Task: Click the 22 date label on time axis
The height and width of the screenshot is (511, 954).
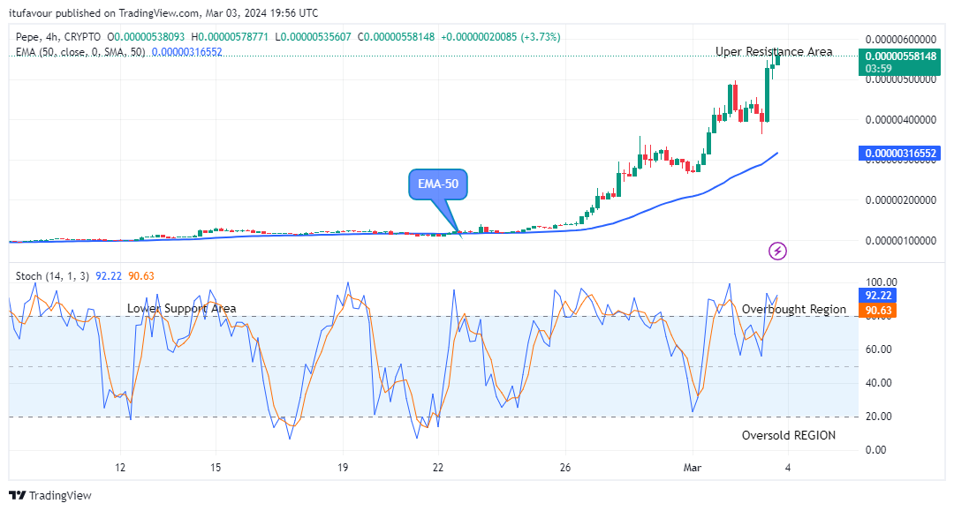Action: [438, 467]
